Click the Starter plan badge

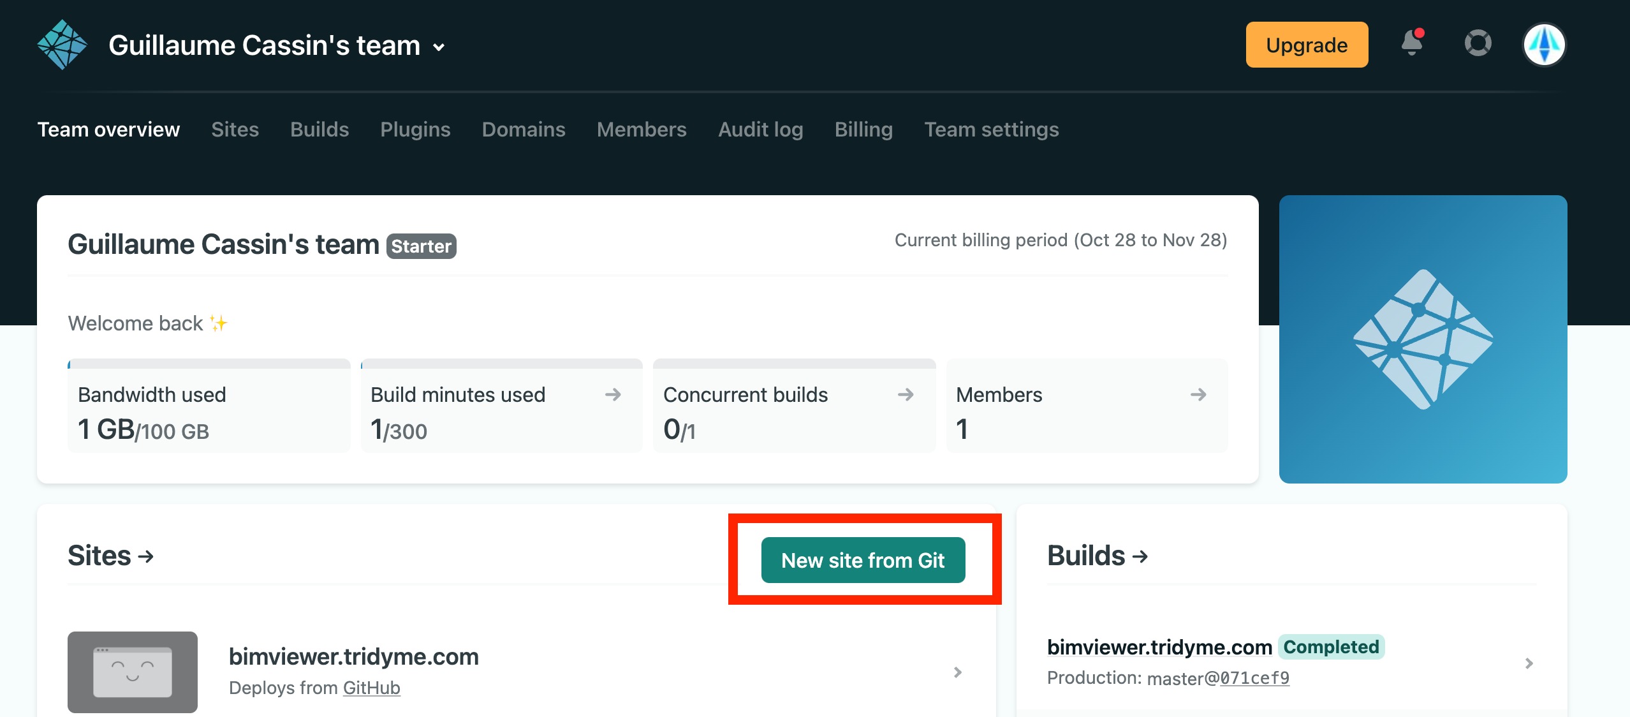421,246
